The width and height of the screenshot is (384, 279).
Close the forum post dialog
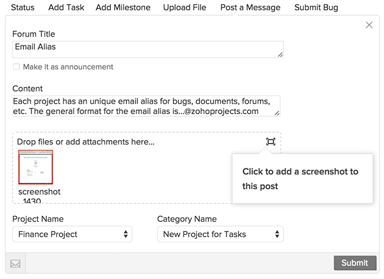pyautogui.click(x=369, y=25)
